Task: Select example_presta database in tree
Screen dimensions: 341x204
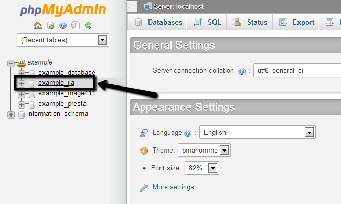Action: click(62, 104)
